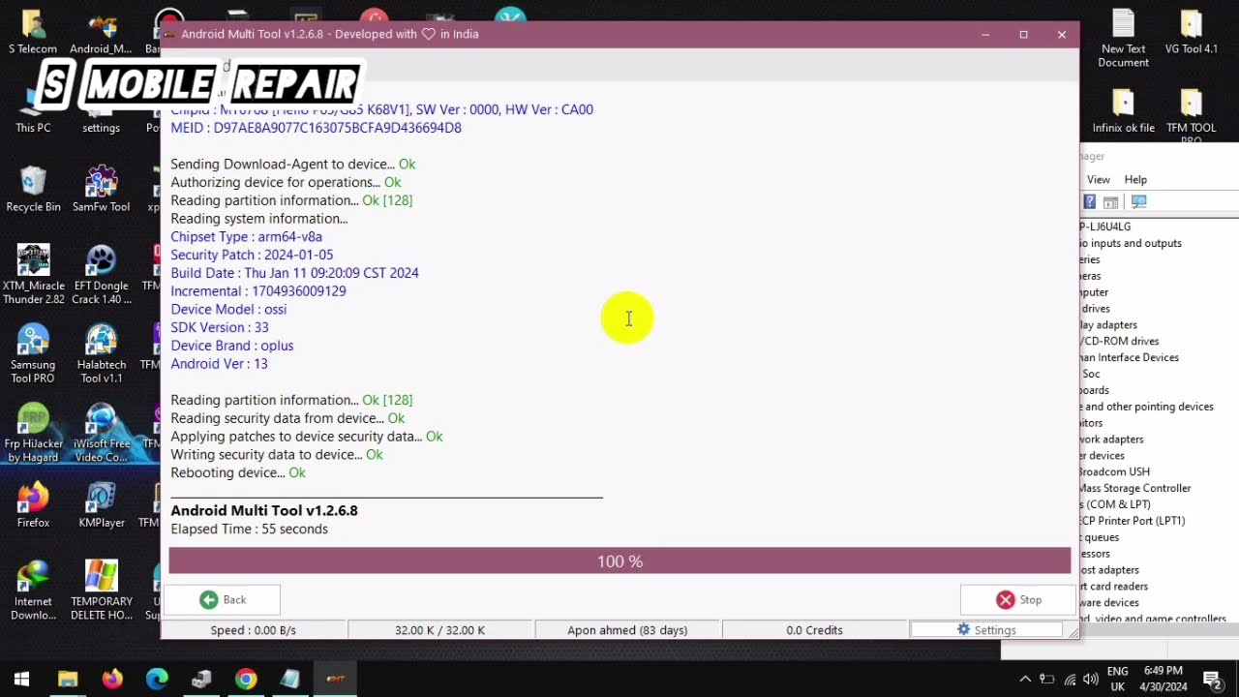Open the Infinix ok file folder
Viewport: 1239px width, 697px height.
point(1123,112)
